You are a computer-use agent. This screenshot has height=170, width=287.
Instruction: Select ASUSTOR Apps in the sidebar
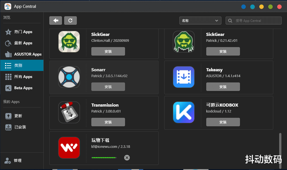click(x=22, y=54)
